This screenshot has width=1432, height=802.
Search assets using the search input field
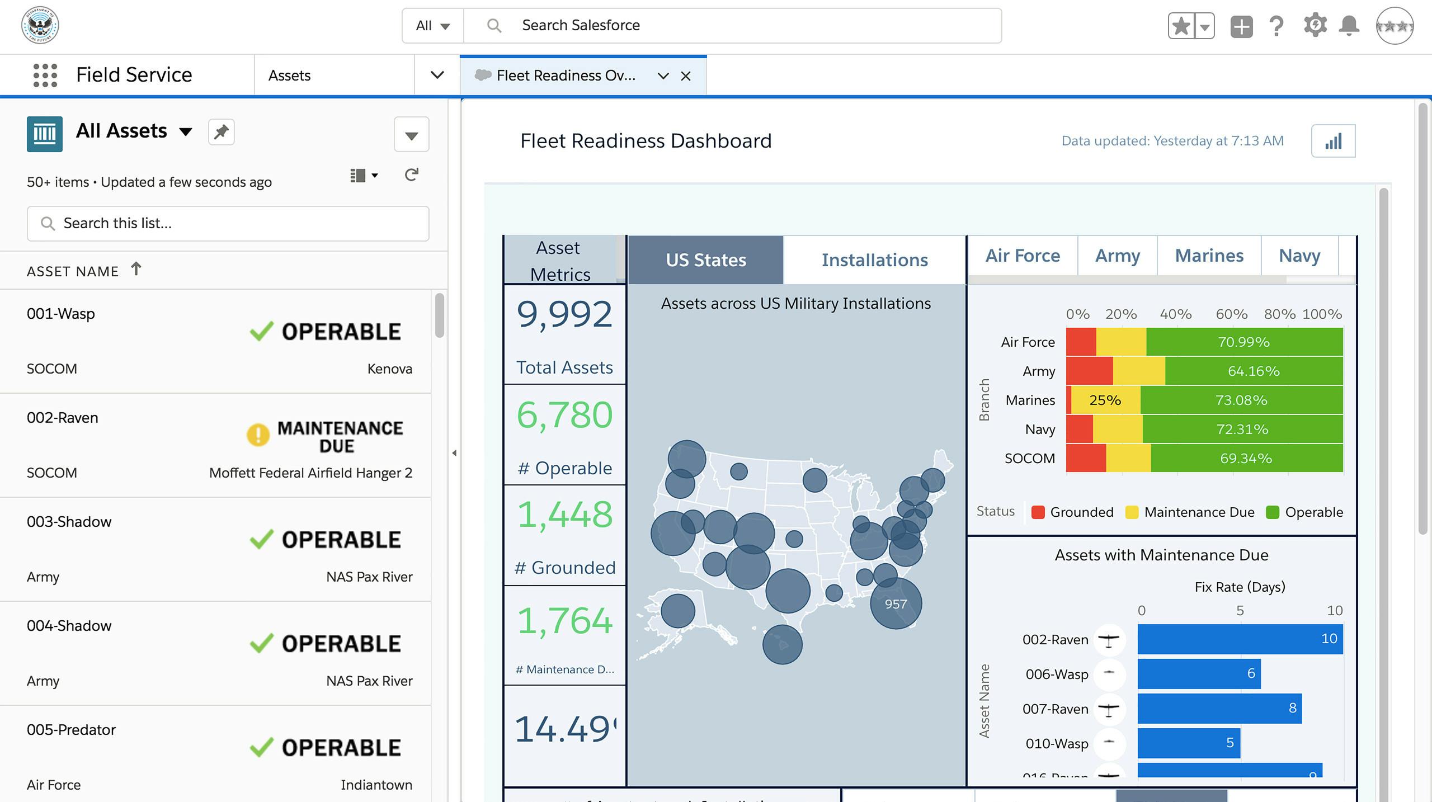[227, 222]
